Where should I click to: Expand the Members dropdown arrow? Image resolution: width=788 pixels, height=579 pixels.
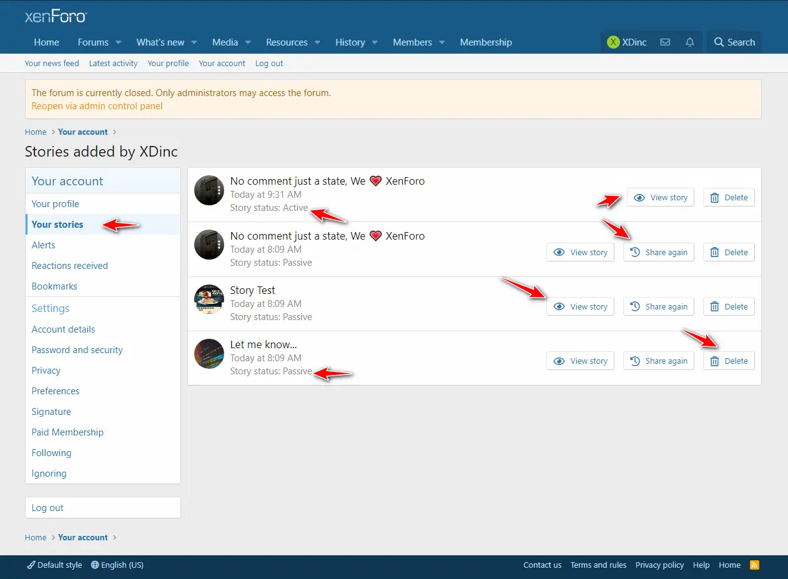tap(441, 42)
